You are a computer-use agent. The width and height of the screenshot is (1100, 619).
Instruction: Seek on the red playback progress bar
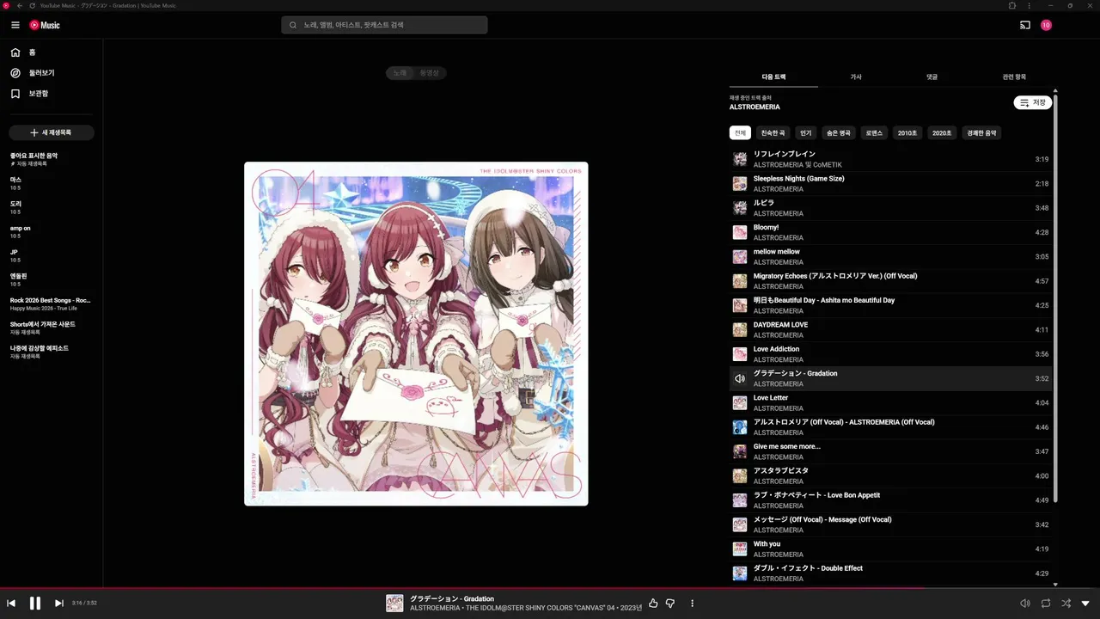[550, 588]
